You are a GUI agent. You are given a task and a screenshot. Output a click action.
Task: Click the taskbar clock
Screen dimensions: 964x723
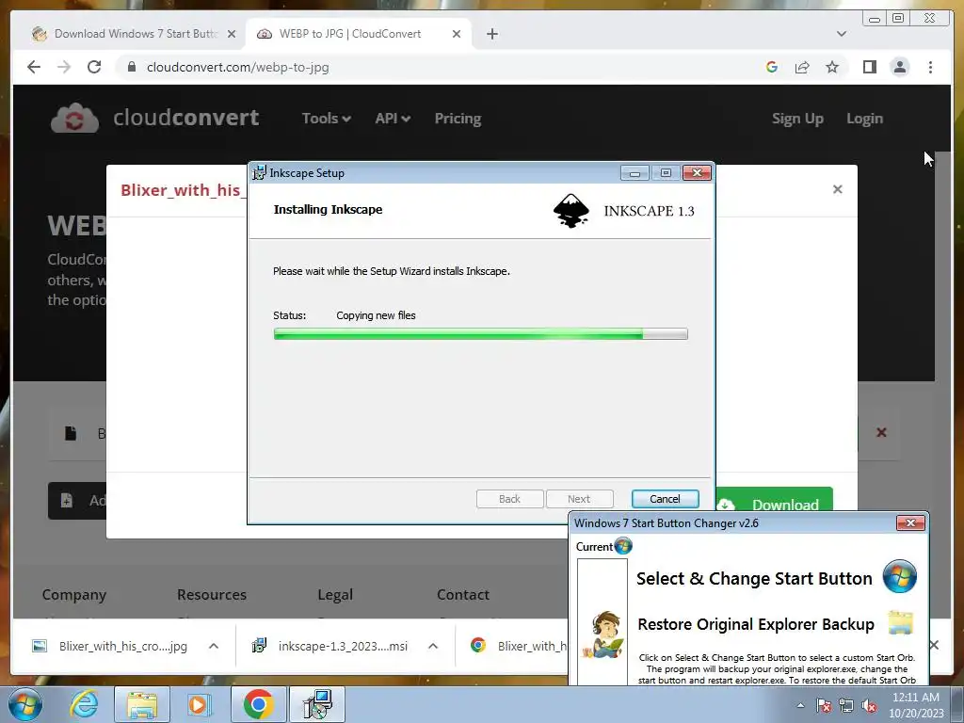point(916,705)
